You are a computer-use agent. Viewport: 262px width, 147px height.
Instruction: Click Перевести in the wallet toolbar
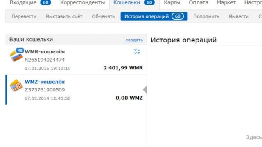click(24, 16)
